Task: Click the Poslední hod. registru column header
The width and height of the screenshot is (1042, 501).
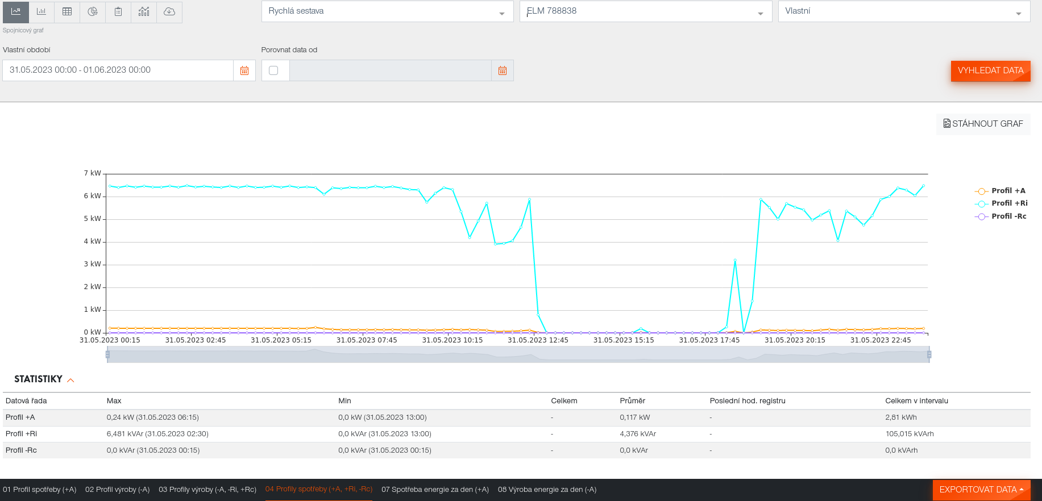Action: click(x=748, y=401)
